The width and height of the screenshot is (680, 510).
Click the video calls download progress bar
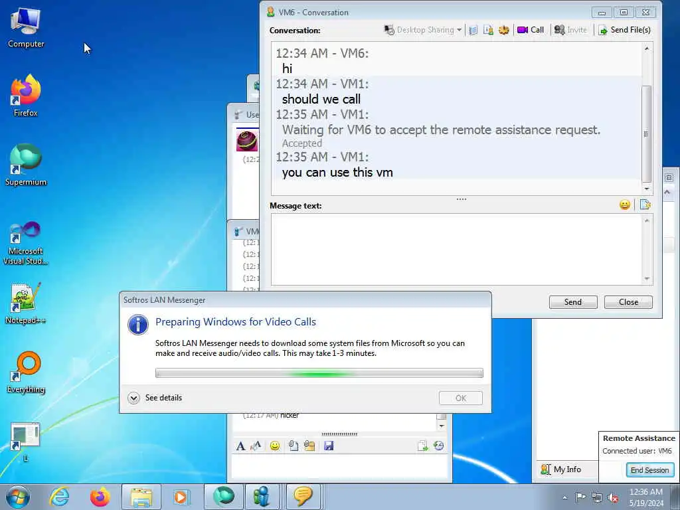pos(319,373)
